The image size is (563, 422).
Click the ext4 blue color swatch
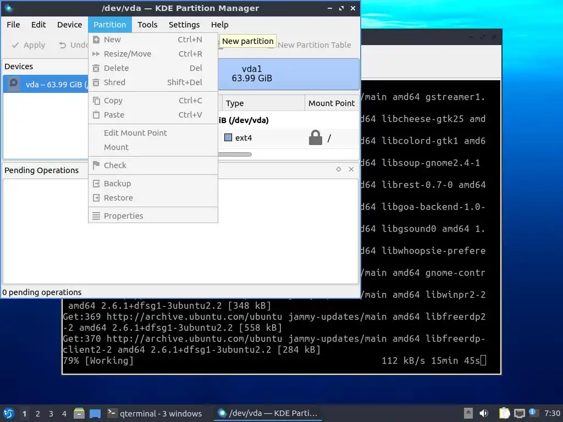228,137
